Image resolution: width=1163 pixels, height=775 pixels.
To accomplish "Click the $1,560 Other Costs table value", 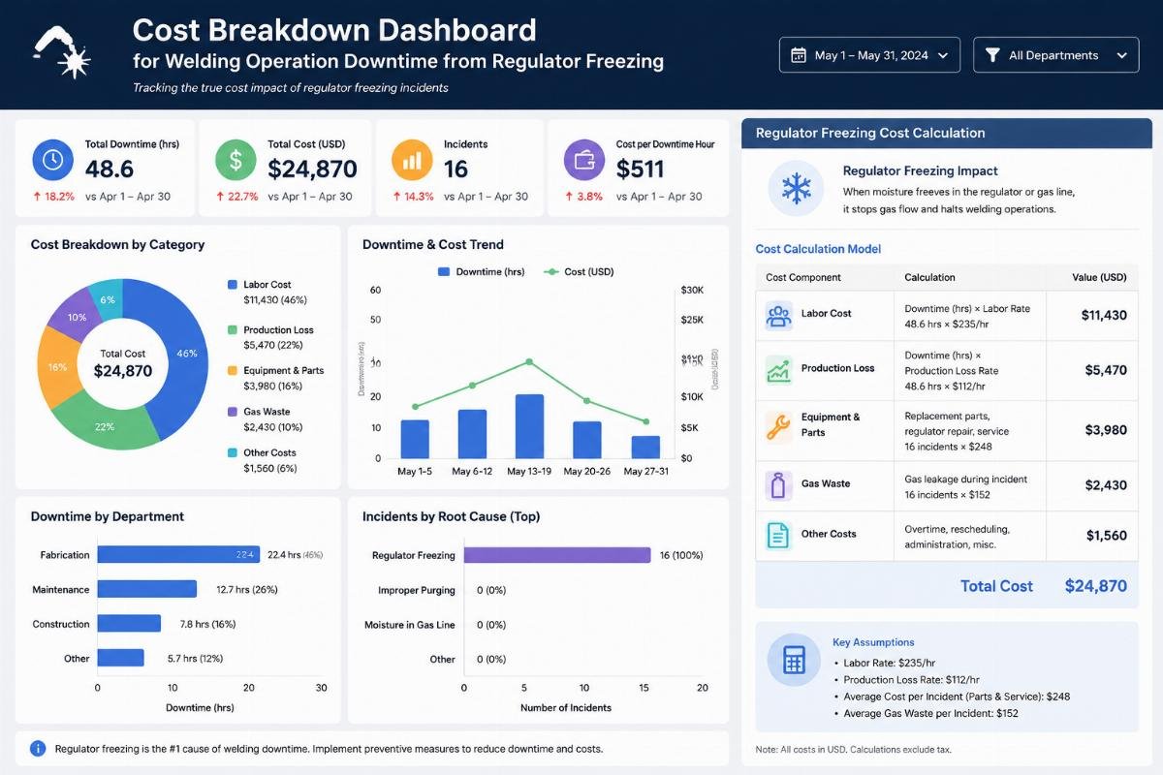I will (x=1107, y=536).
